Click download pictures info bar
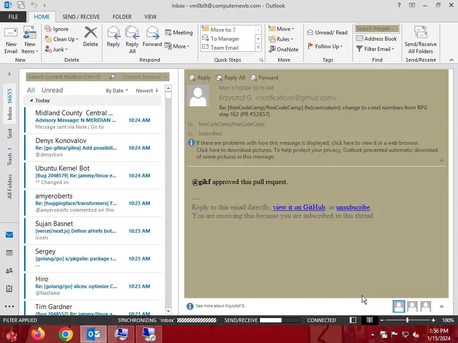Image resolution: width=458 pixels, height=343 pixels. [317, 154]
